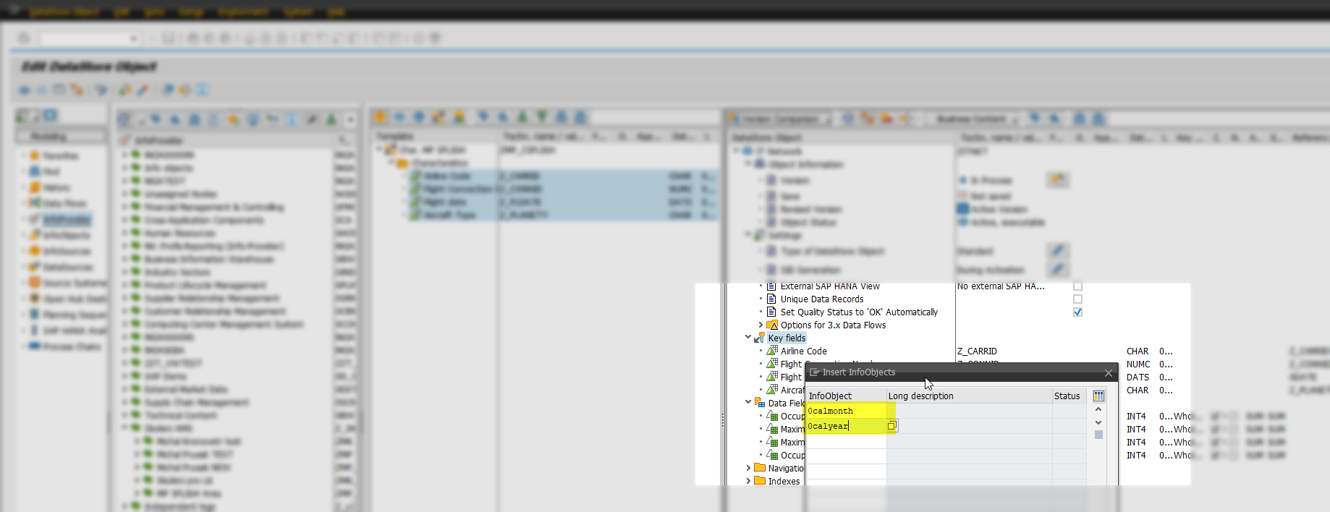Expand the Navigation attributes folder
Image resolution: width=1330 pixels, height=512 pixels.
click(748, 468)
